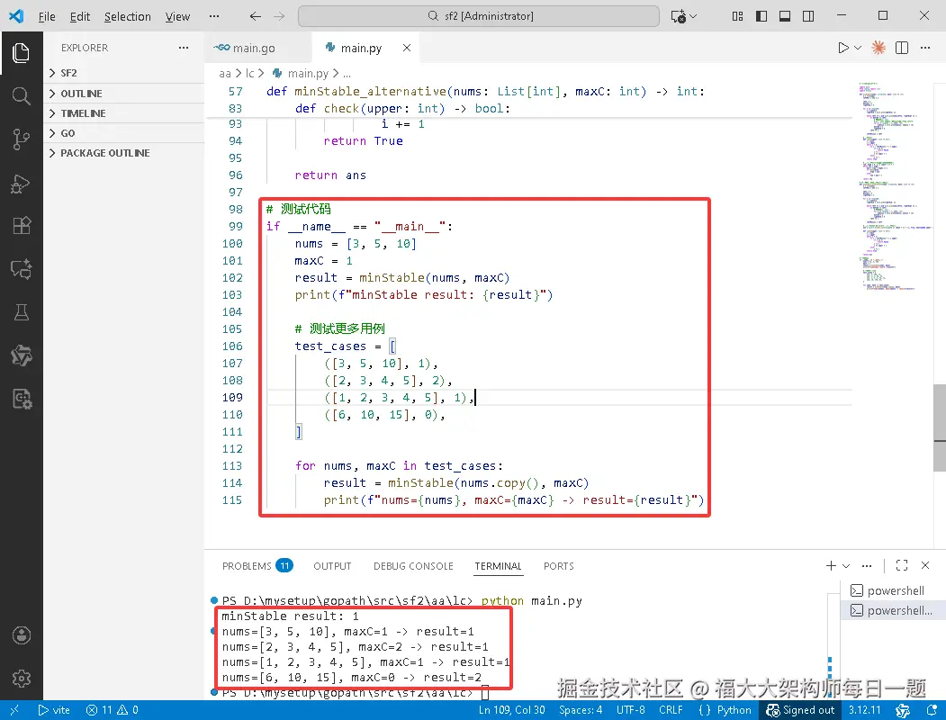Open terminal panel More Actions ellipsis
This screenshot has width=946, height=720.
click(867, 565)
